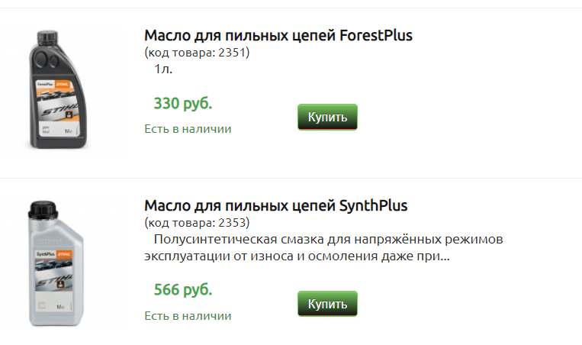582x345 pixels.
Task: Expand the truncated SynthPlus description ellipsis
Action: [x=445, y=256]
